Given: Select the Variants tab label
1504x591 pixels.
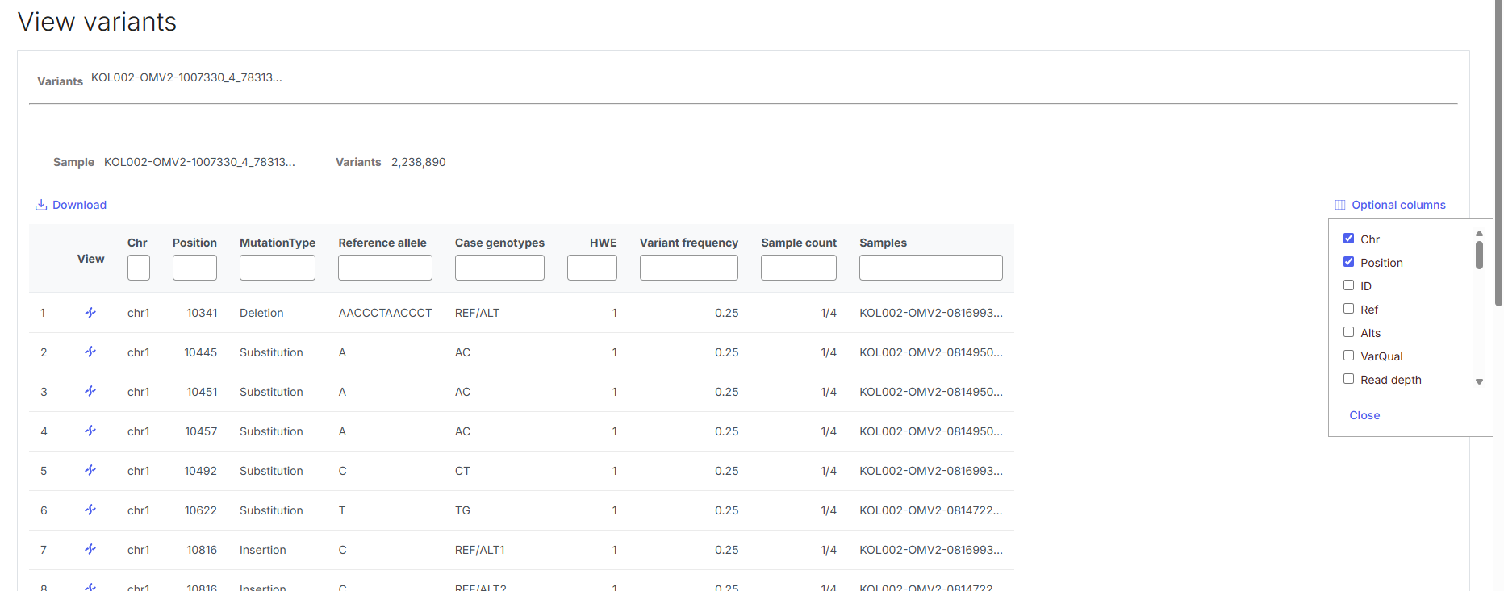Looking at the screenshot, I should [x=60, y=81].
